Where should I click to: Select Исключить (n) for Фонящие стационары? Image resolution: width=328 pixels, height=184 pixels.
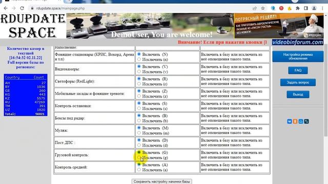[139, 59]
